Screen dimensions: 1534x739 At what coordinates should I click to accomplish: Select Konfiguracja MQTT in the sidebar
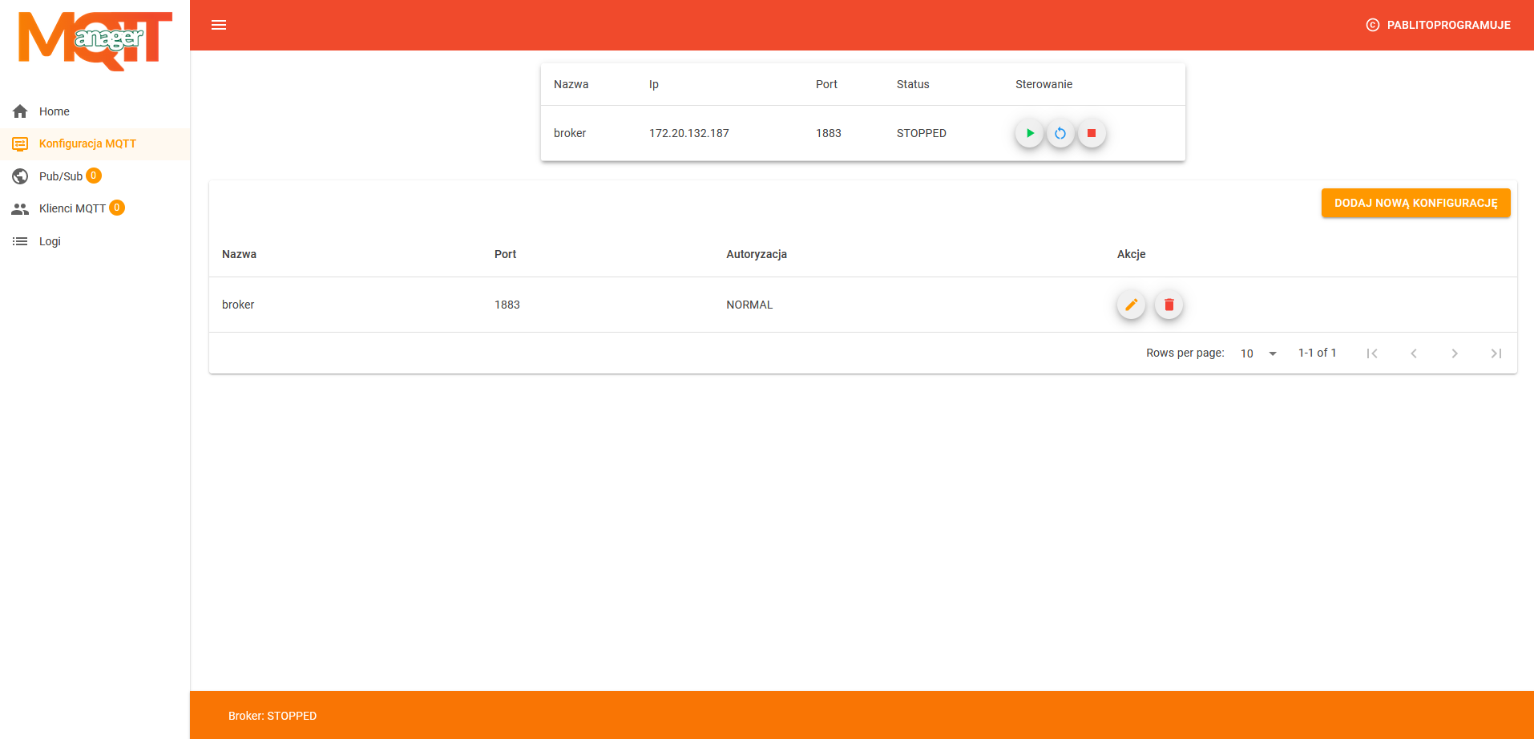point(95,143)
